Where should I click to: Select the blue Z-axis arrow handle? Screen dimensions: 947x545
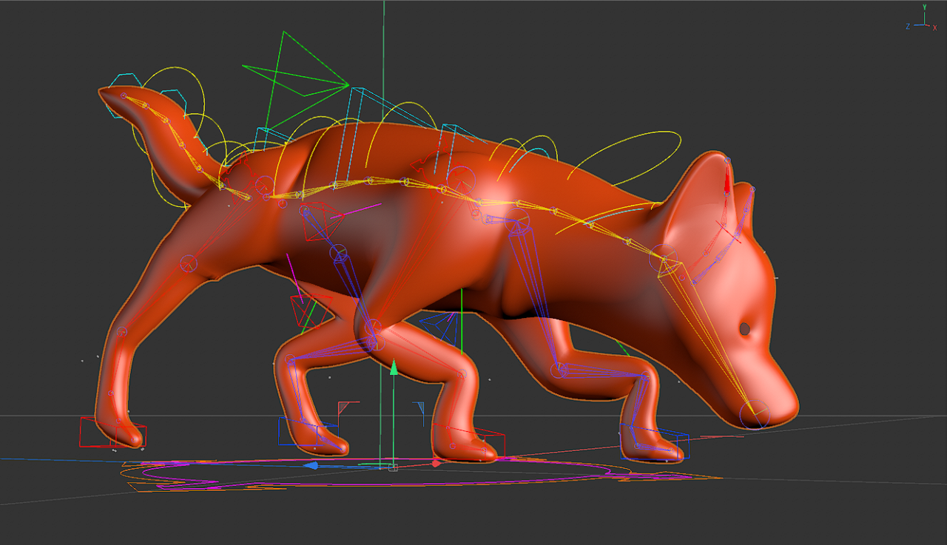311,466
